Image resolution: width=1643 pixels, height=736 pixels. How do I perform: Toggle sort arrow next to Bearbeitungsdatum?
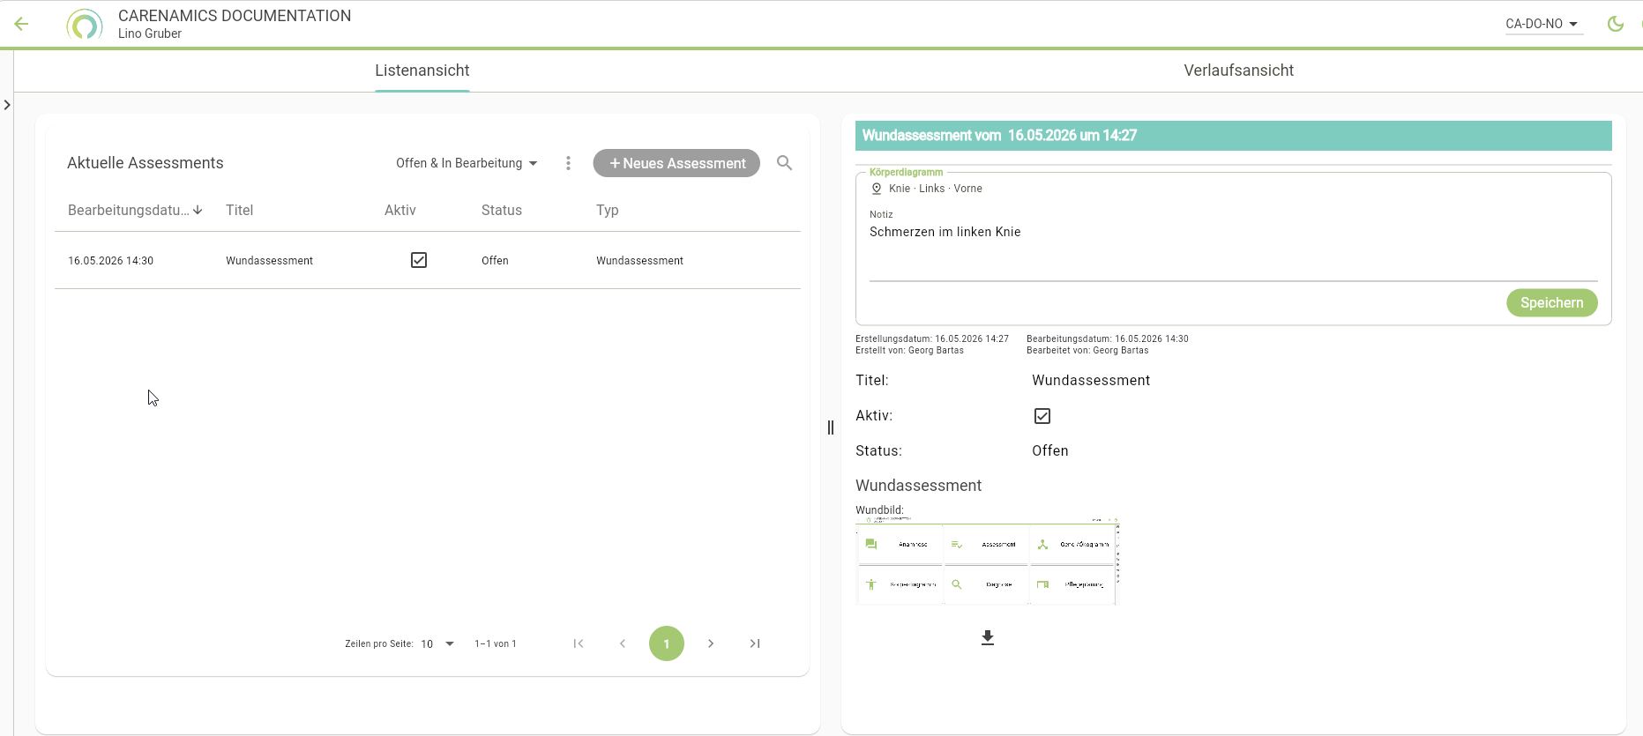point(198,210)
